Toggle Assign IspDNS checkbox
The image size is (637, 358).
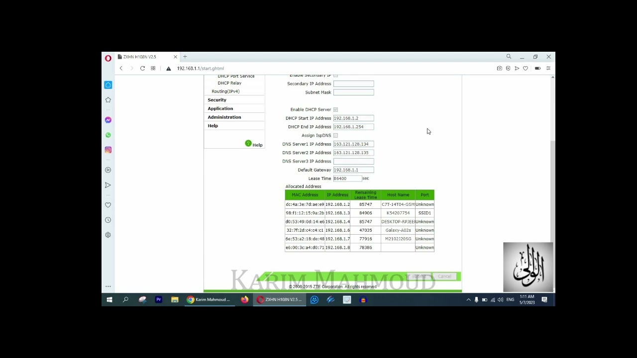pos(335,135)
